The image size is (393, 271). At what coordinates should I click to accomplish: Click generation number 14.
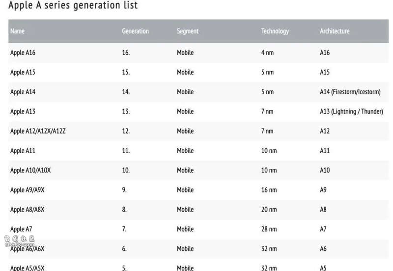point(126,92)
